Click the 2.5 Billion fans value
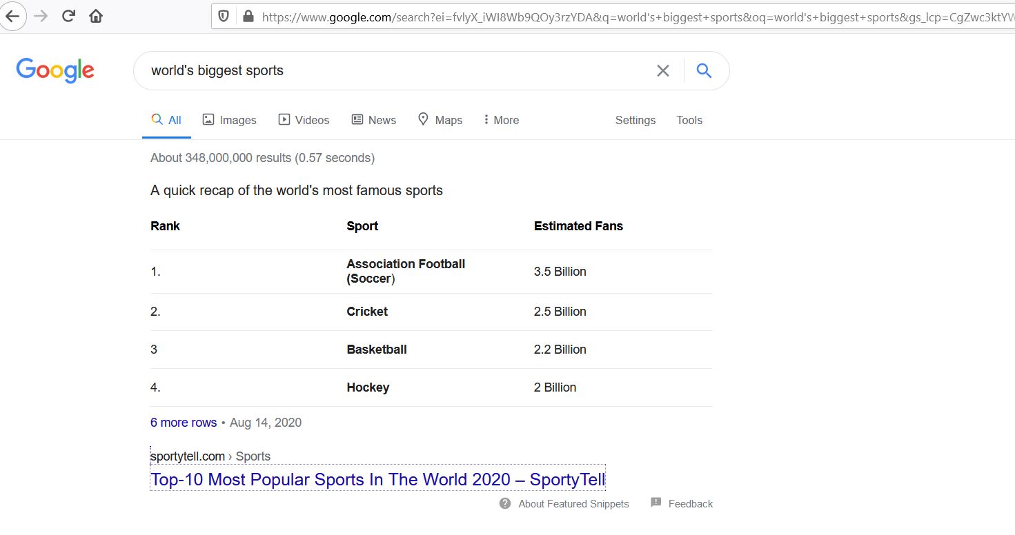Screen dimensions: 1015x535 click(560, 312)
